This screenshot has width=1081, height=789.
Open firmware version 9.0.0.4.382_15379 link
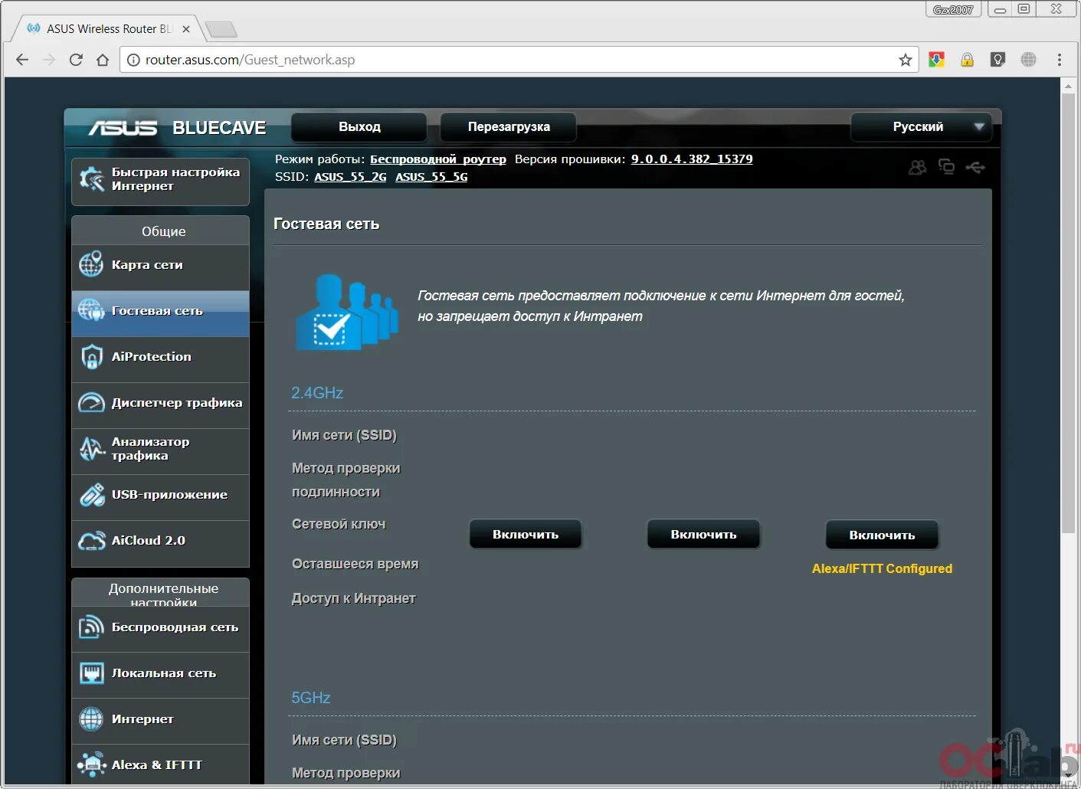point(692,159)
